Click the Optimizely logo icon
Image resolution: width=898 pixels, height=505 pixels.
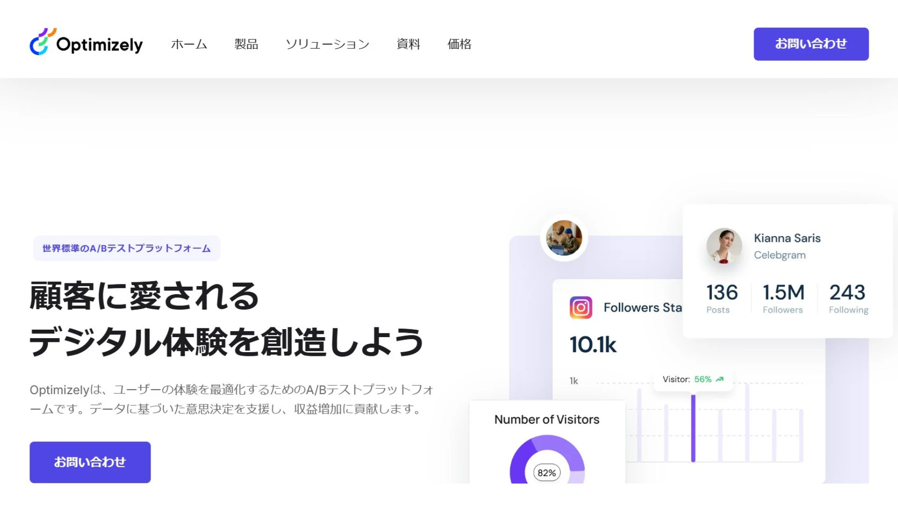coord(42,42)
